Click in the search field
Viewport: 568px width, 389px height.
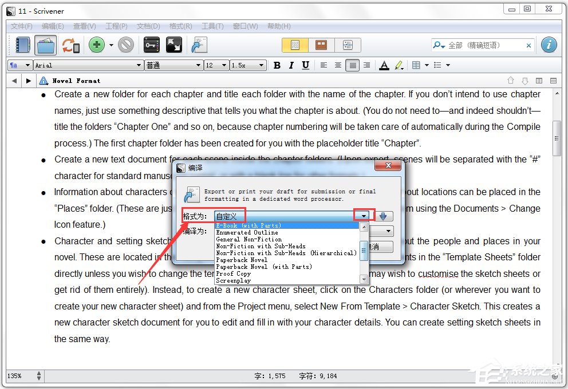click(484, 45)
